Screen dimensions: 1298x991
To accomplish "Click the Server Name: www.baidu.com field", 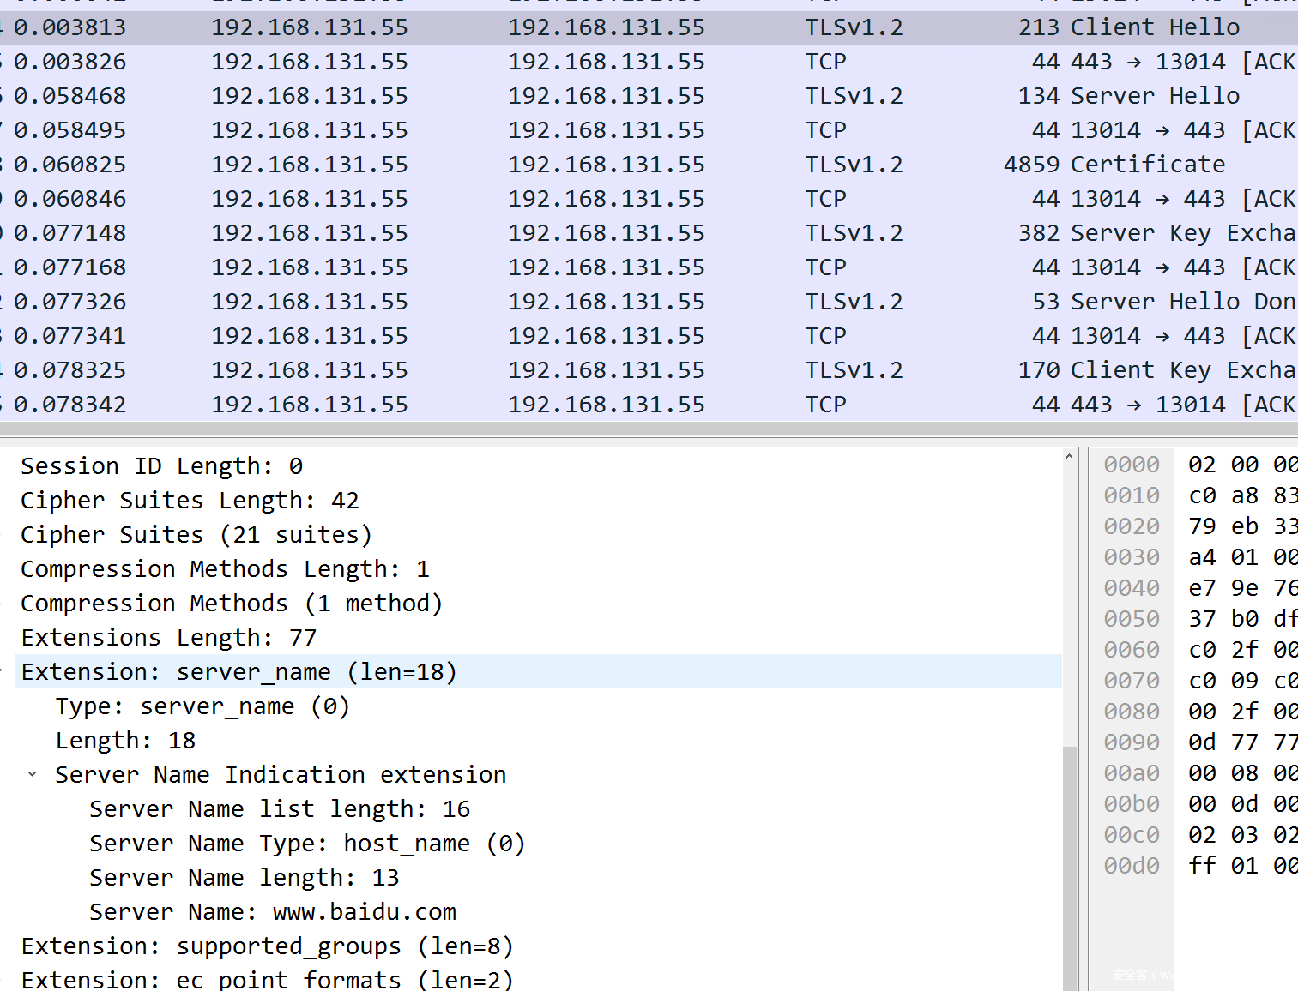I will click(273, 912).
